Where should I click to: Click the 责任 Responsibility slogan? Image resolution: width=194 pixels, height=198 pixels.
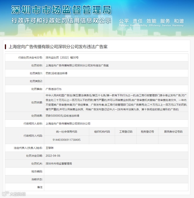[139, 23]
